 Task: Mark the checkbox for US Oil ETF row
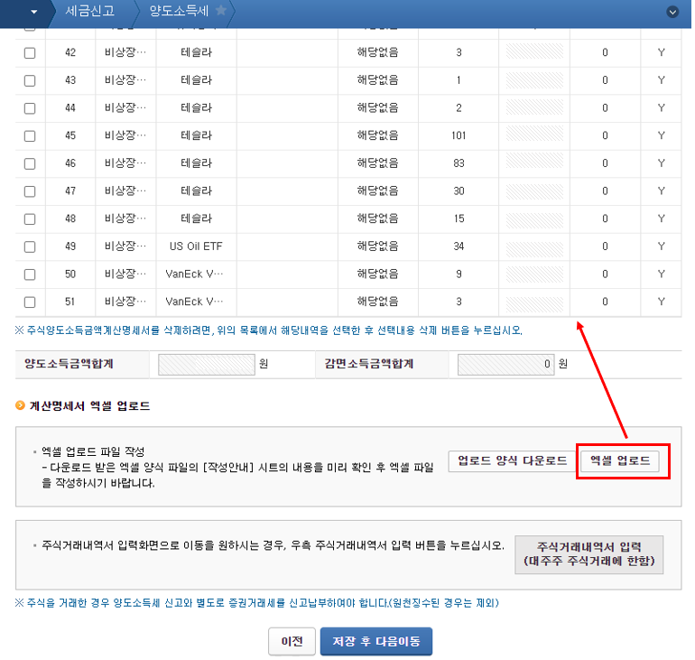[30, 246]
